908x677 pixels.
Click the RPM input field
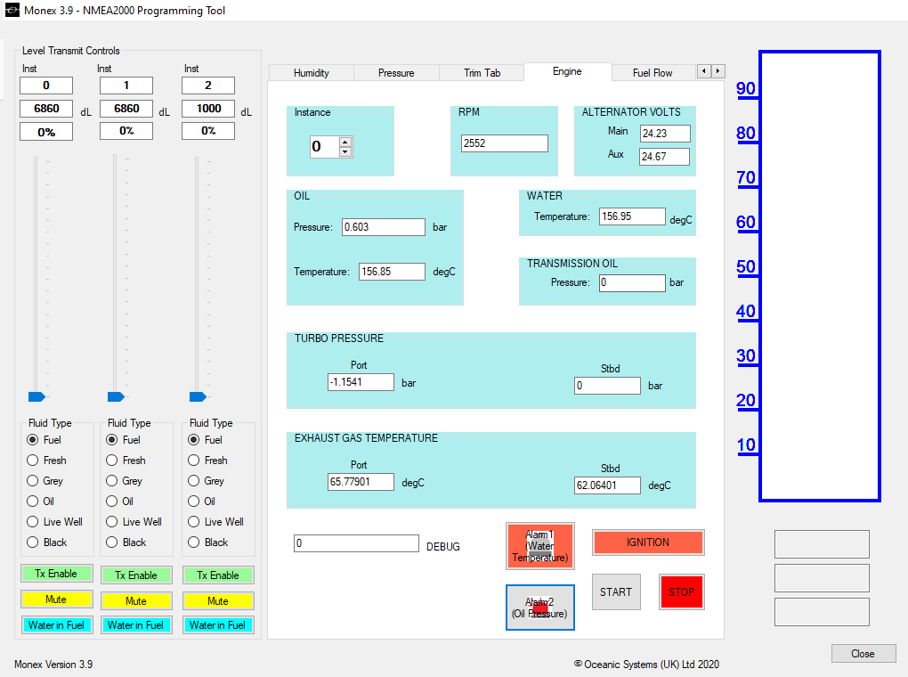pos(505,143)
